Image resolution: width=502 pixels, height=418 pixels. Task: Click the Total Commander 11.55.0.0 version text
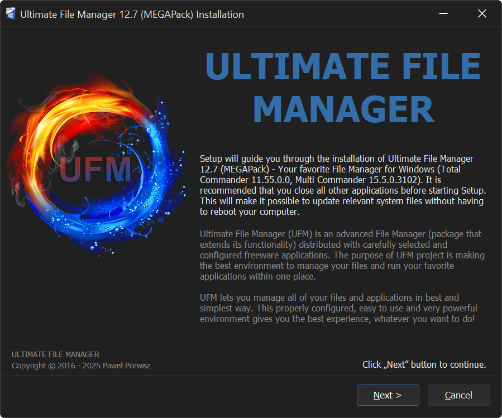point(246,179)
